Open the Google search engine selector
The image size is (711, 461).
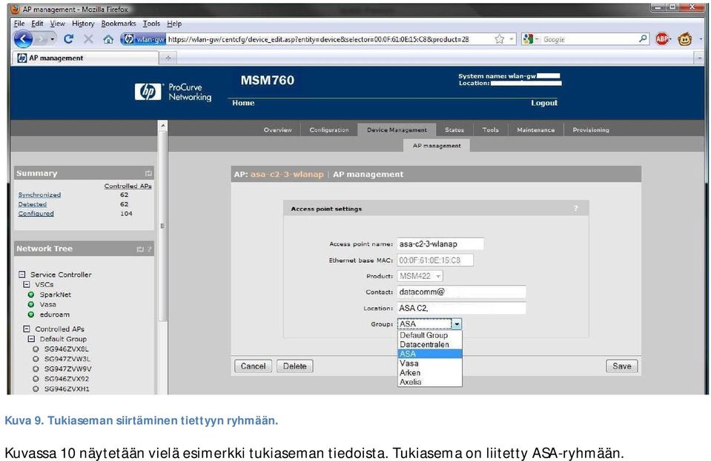point(531,39)
